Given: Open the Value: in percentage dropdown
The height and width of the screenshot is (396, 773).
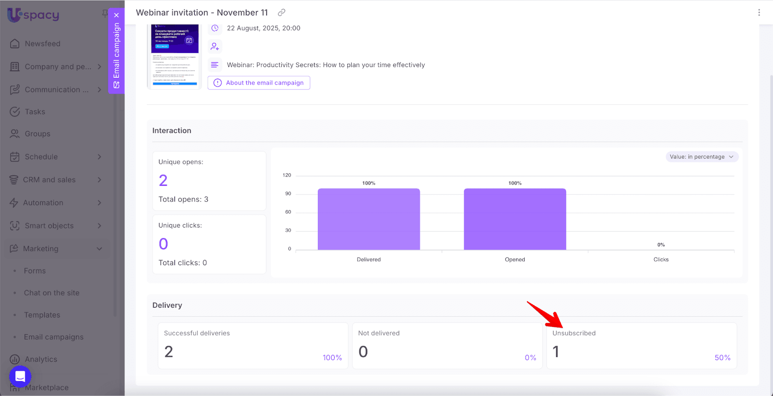Looking at the screenshot, I should tap(702, 157).
